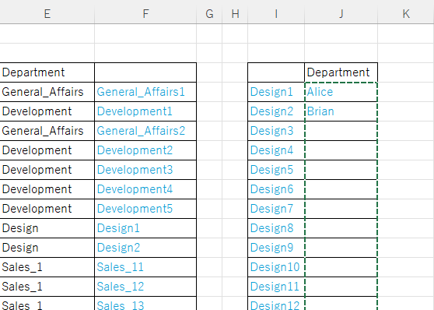
Task: Click the Department header cell in column E
Action: 47,72
